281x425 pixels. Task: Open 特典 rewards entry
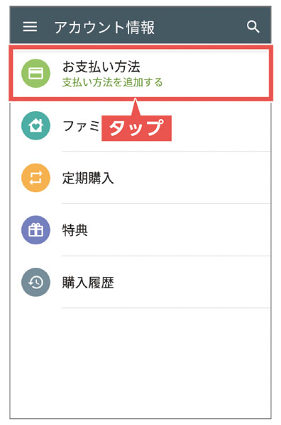click(75, 230)
